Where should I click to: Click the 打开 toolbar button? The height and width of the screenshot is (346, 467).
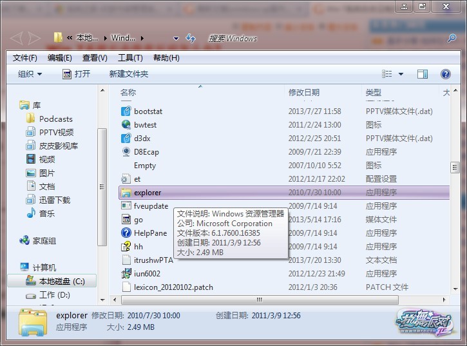click(x=76, y=74)
